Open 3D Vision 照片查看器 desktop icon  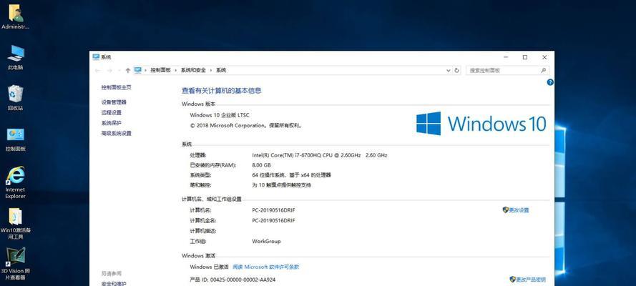(x=16, y=264)
